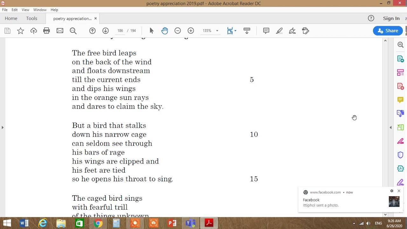Open Create PDF tool in right pane
Image resolution: width=407 pixels, height=229 pixels.
coord(400,86)
